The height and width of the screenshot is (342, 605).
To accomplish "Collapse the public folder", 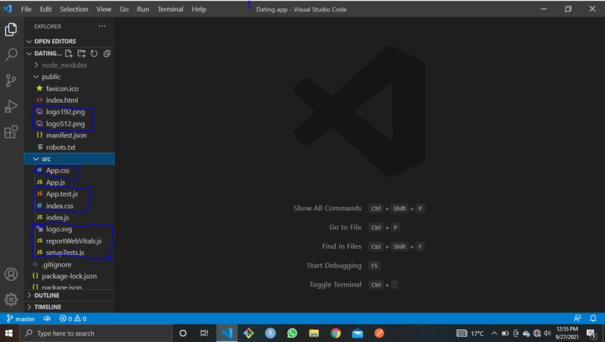I will tap(70, 77).
